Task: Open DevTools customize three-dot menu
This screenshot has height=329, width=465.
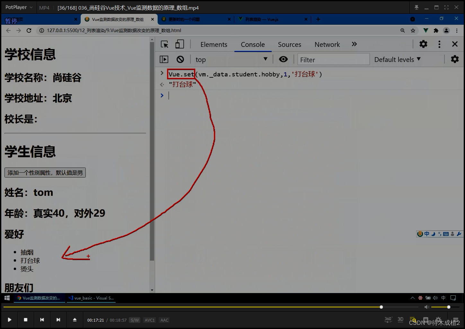Action: click(x=439, y=44)
